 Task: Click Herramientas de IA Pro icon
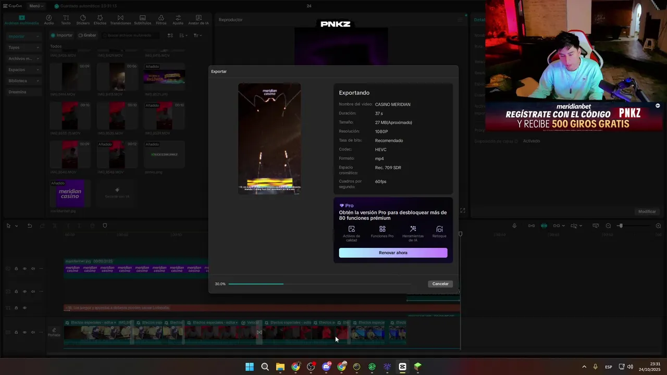coord(413,229)
